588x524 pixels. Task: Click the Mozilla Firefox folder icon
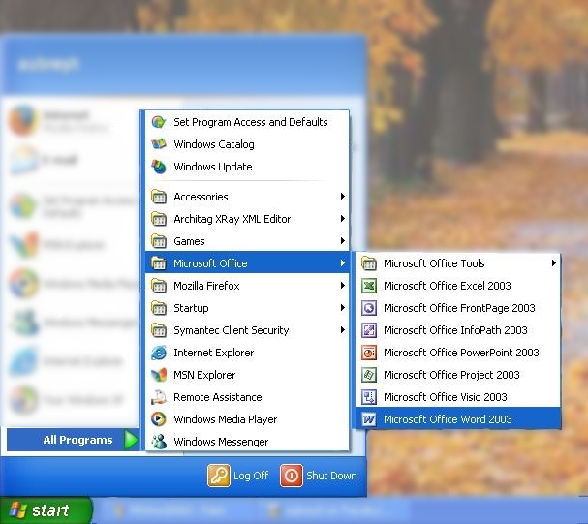[x=159, y=286]
